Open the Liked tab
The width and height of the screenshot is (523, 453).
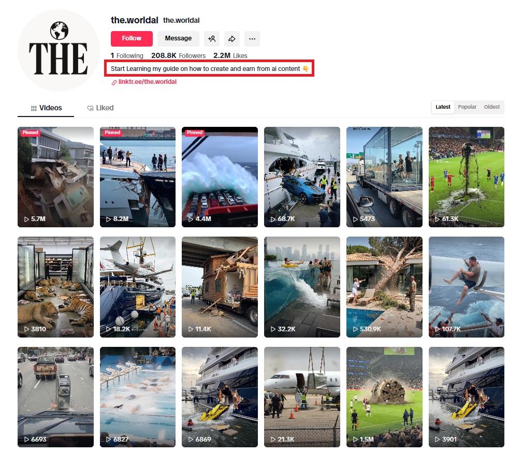(100, 108)
